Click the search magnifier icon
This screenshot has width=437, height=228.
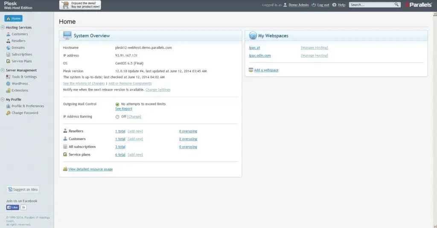click(x=396, y=5)
